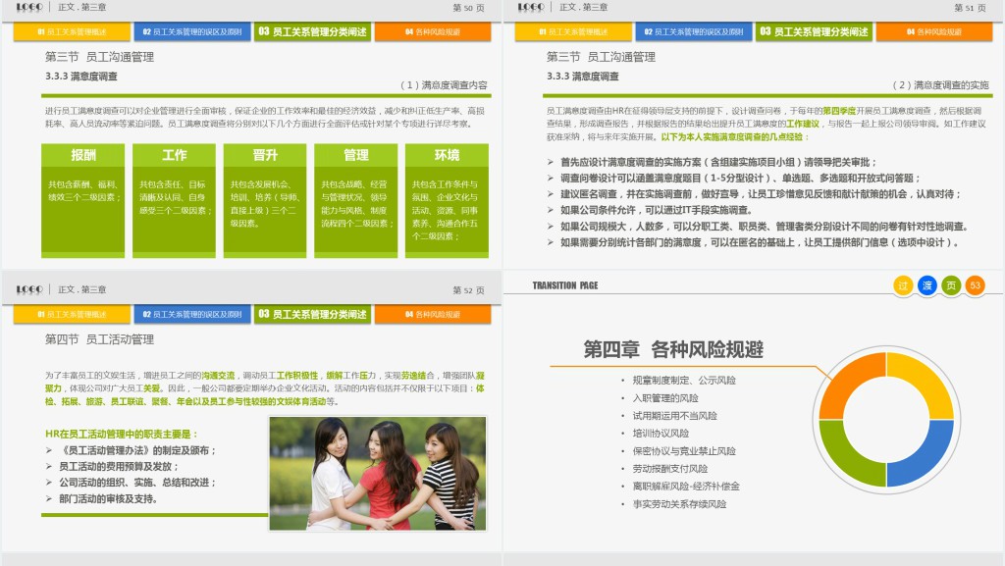Click the （2）满意度调查的实施 label
The width and height of the screenshot is (1005, 566).
[941, 84]
